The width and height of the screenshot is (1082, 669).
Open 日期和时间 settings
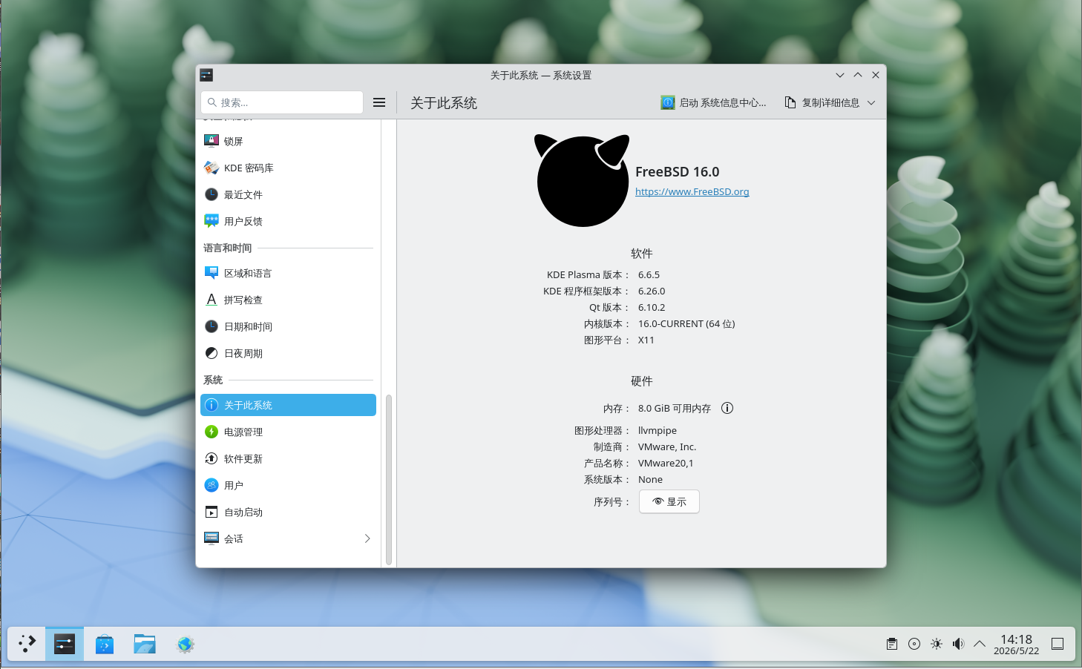point(288,326)
